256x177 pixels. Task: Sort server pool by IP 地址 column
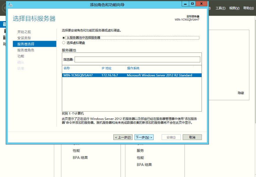pos(106,68)
